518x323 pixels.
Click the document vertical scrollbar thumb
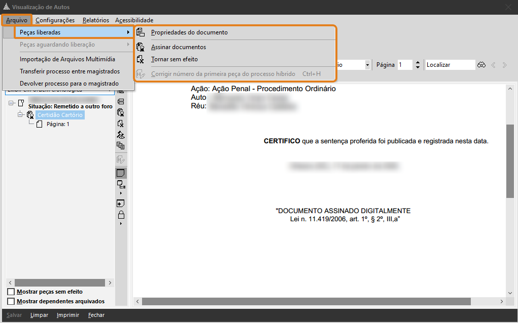(x=510, y=161)
